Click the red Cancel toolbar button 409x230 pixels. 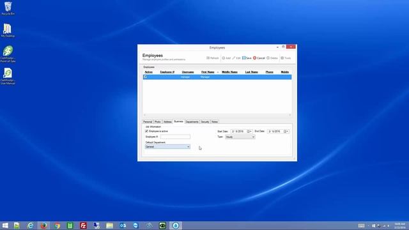(259, 58)
